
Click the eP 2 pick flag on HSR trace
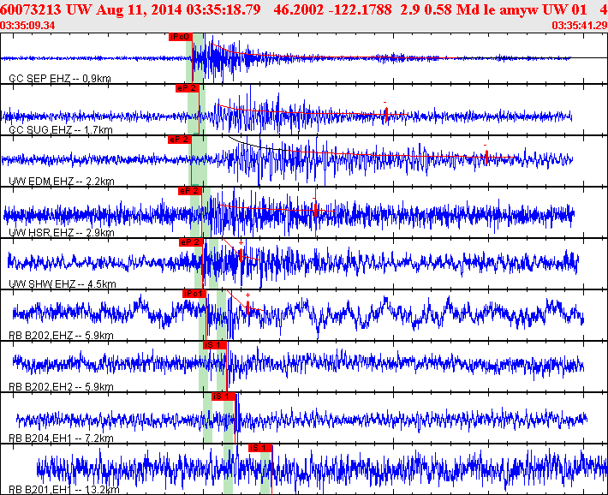click(x=189, y=190)
